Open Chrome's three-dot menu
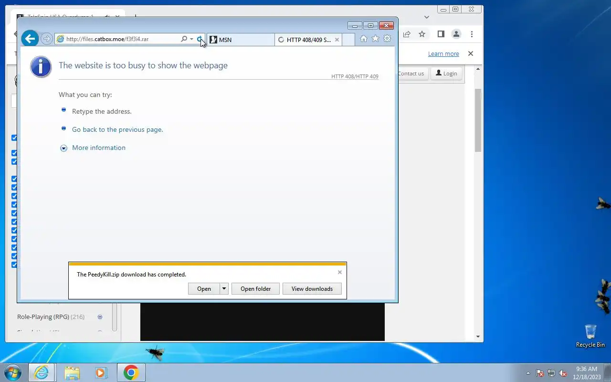The image size is (611, 382). point(472,34)
